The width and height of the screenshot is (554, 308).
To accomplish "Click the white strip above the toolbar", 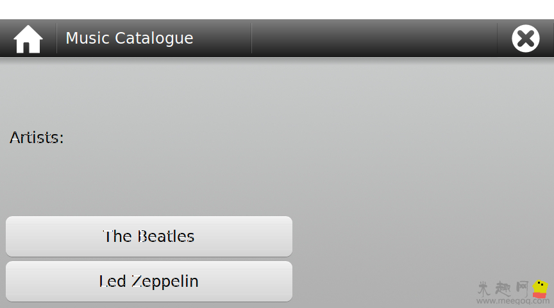I will pos(277,10).
